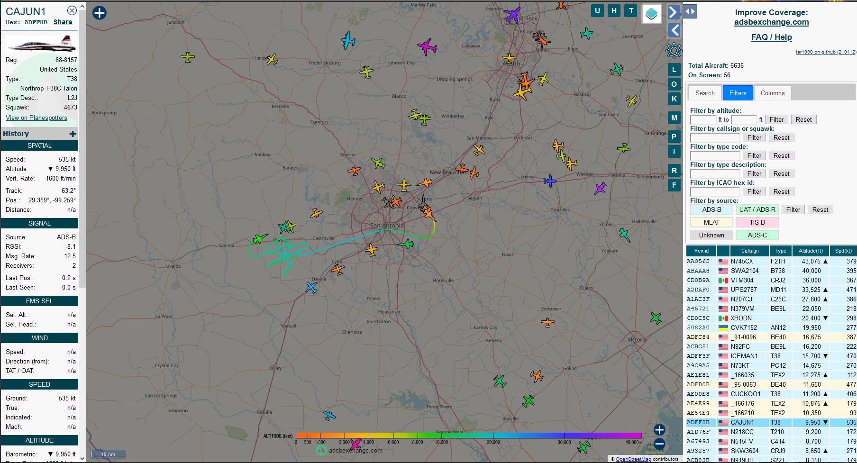Open the settings gear icon

(674, 50)
